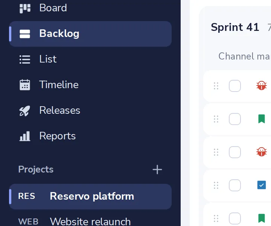Click the fifth row's drag handle
This screenshot has width=271, height=226.
click(x=216, y=218)
